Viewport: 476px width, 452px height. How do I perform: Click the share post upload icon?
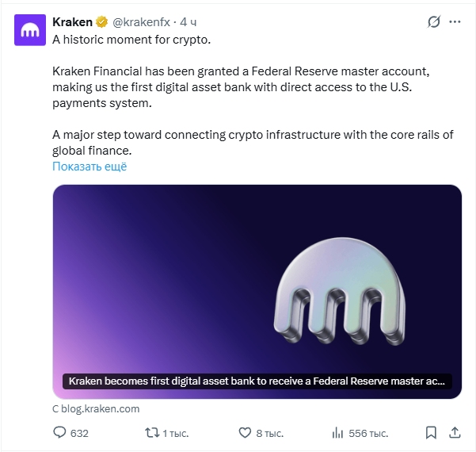click(x=455, y=433)
